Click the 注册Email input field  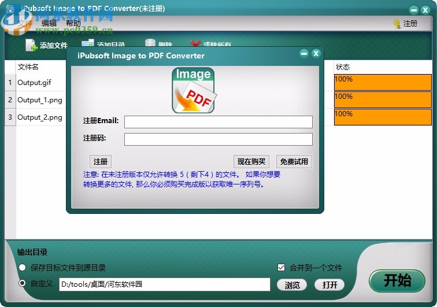click(x=218, y=122)
